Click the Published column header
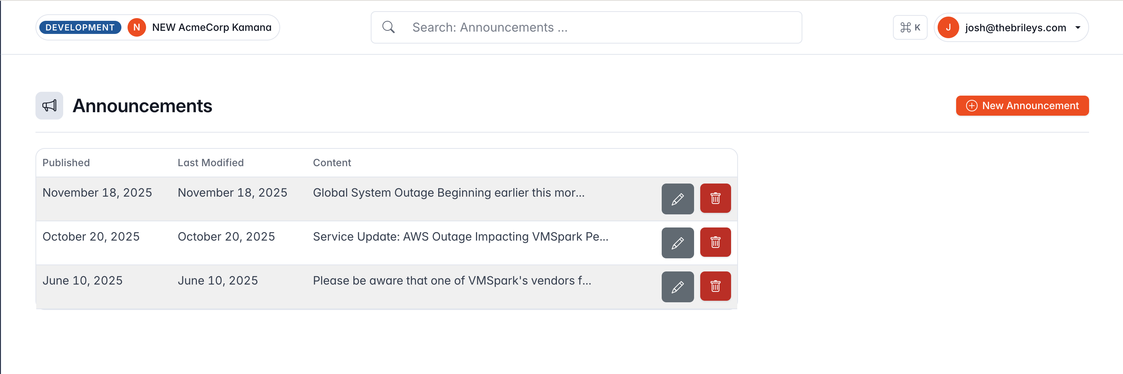 [66, 162]
